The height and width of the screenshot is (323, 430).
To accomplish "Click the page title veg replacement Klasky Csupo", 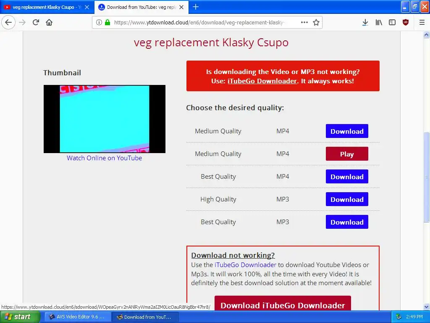I will click(211, 42).
